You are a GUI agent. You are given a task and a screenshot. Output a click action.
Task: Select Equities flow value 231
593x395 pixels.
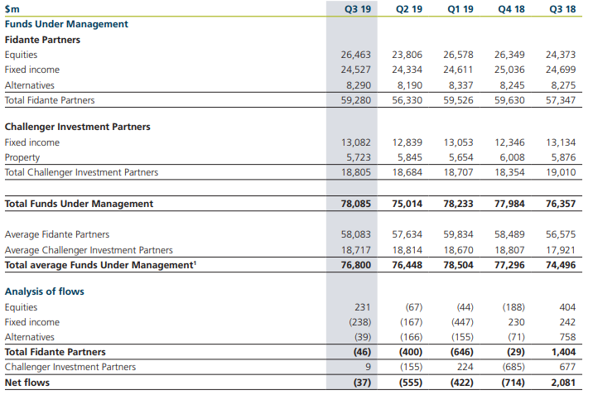tap(363, 307)
